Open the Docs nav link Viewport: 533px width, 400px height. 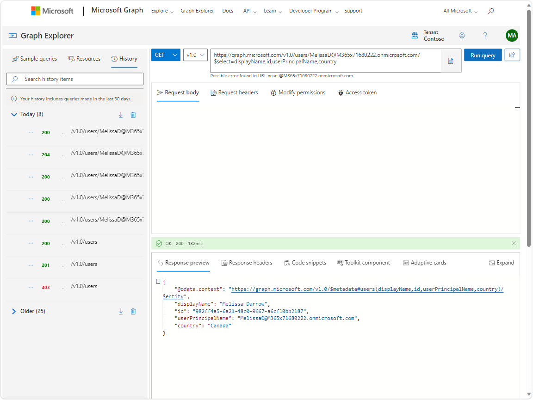[x=228, y=11]
